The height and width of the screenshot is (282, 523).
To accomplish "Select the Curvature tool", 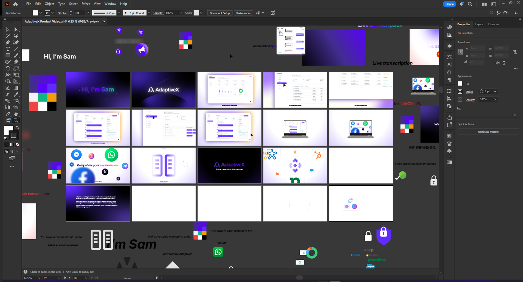I will pyautogui.click(x=16, y=42).
